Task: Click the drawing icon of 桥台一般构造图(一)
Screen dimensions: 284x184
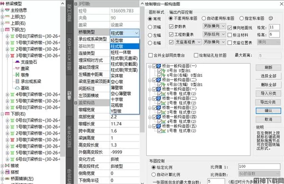Action: 159,66
